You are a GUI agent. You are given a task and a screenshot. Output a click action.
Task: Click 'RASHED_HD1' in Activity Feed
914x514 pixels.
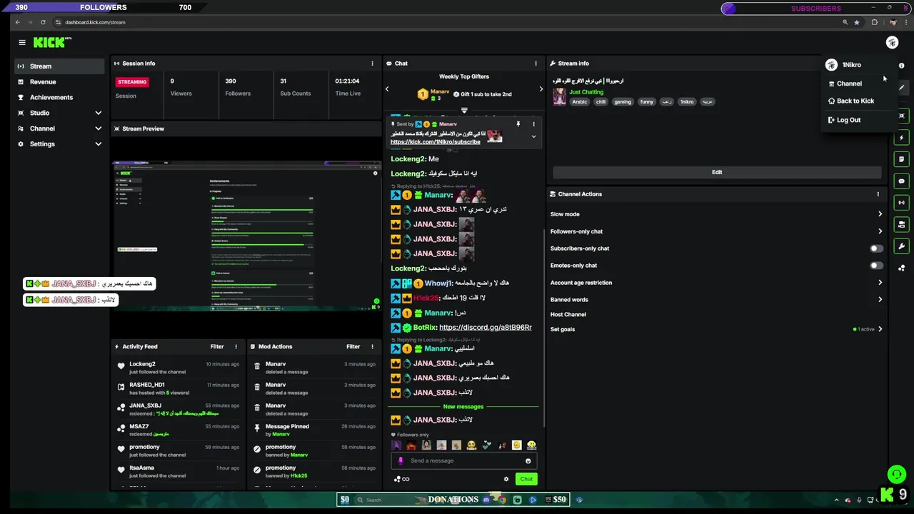coord(147,385)
